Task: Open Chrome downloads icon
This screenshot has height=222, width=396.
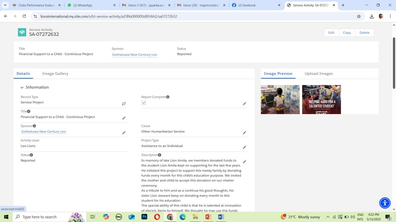Action: coord(372,16)
